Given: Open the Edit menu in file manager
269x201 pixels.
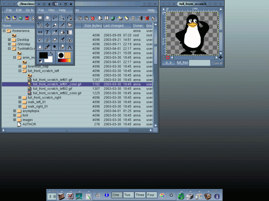Looking at the screenshot, I should 19,10.
